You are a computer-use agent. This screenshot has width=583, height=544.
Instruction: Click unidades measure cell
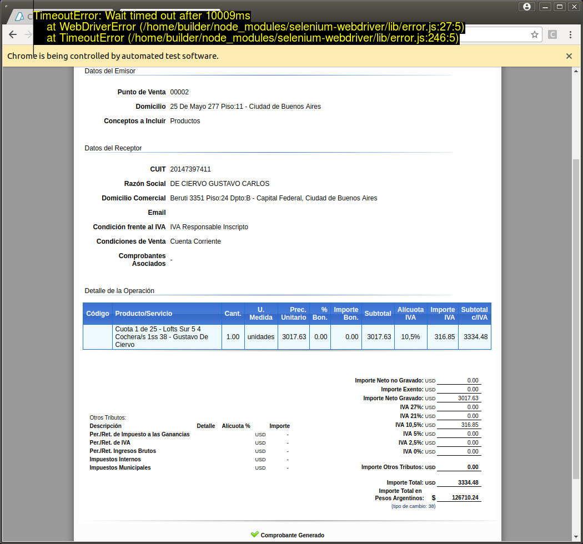(260, 337)
